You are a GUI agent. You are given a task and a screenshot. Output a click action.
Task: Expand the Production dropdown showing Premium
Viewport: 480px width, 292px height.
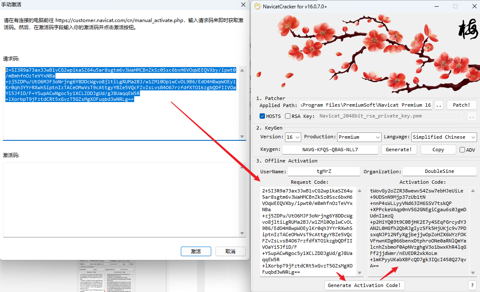point(359,137)
